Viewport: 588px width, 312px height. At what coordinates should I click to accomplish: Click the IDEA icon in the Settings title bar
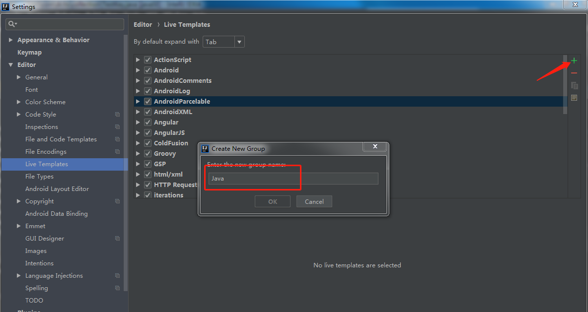pos(4,6)
